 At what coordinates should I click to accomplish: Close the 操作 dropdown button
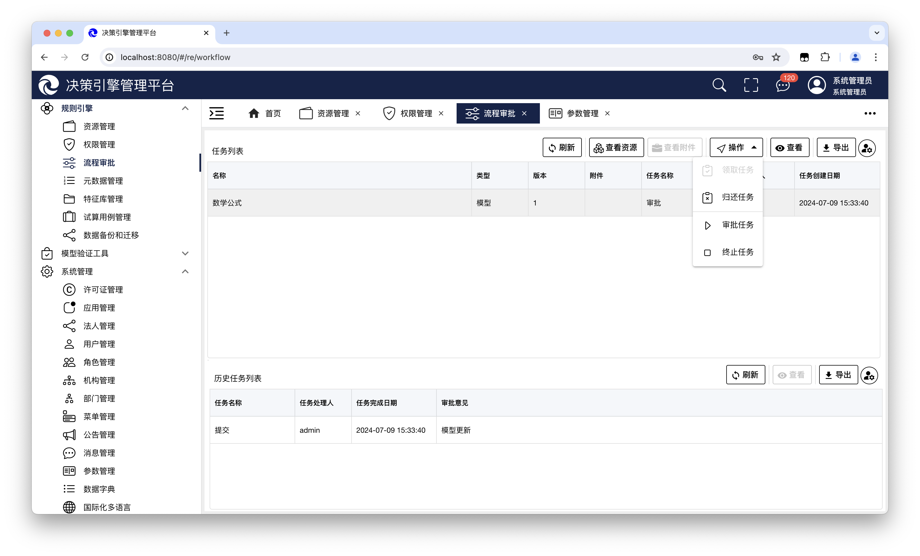click(736, 148)
